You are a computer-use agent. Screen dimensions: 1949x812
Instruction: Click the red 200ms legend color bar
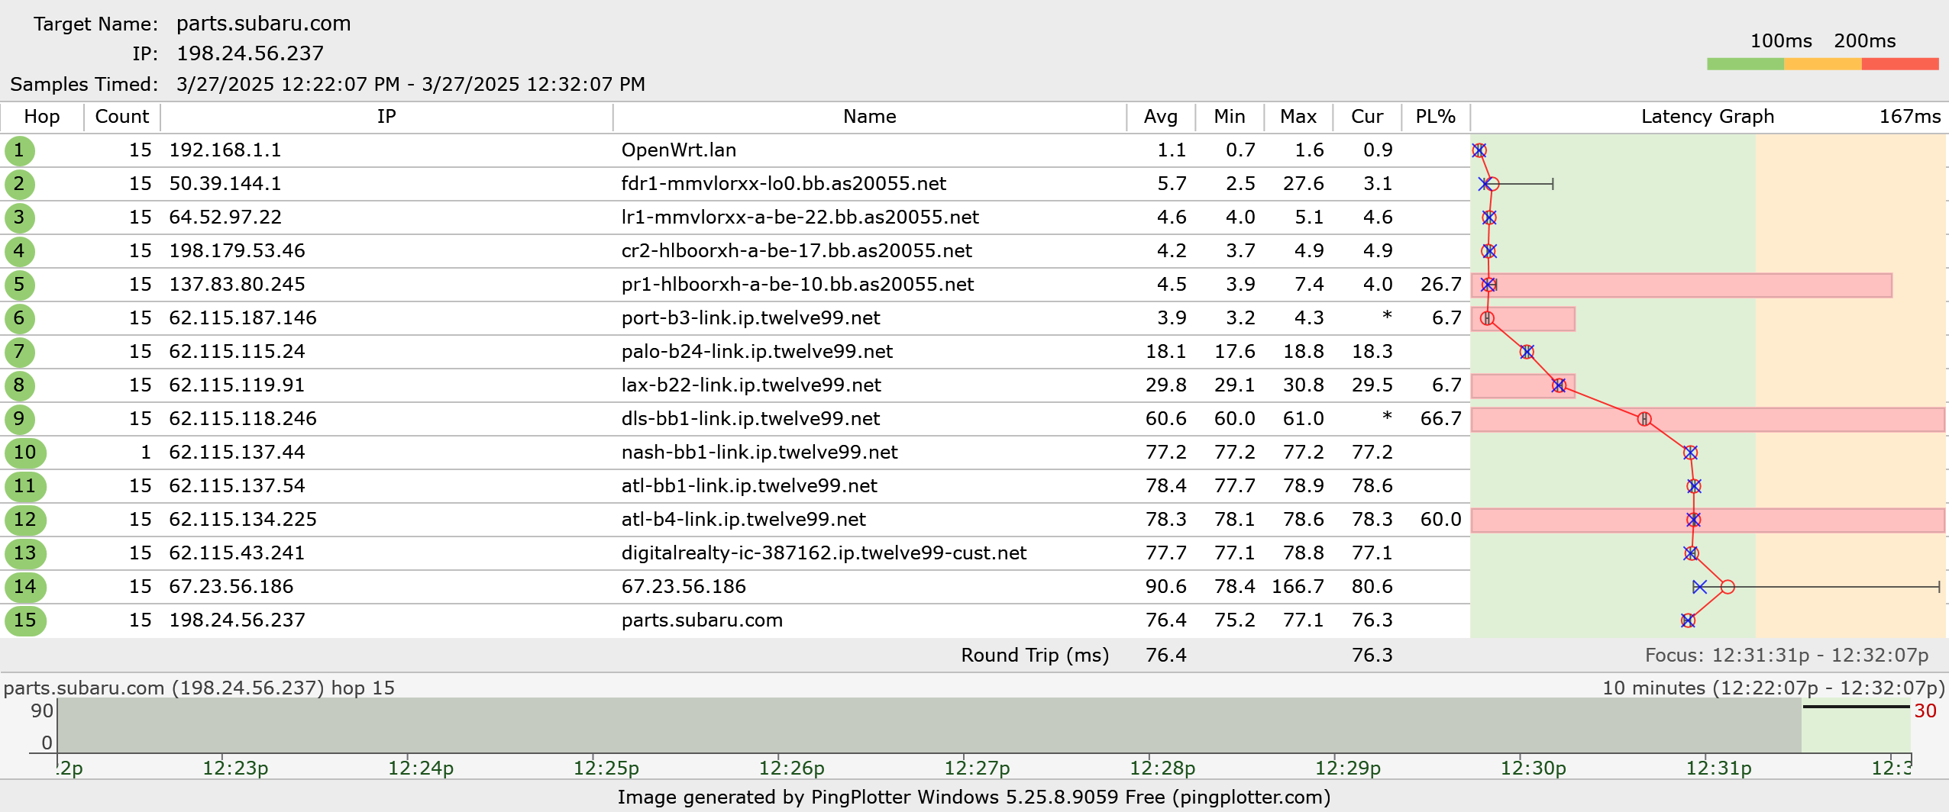click(1899, 64)
